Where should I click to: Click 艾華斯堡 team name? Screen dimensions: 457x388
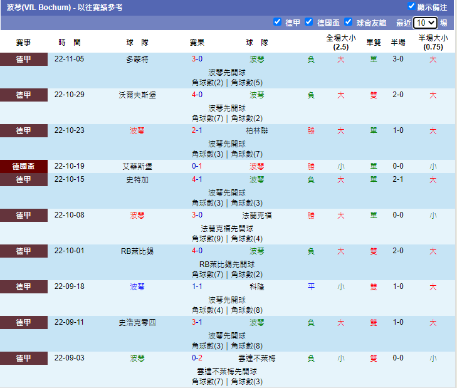tap(137, 167)
